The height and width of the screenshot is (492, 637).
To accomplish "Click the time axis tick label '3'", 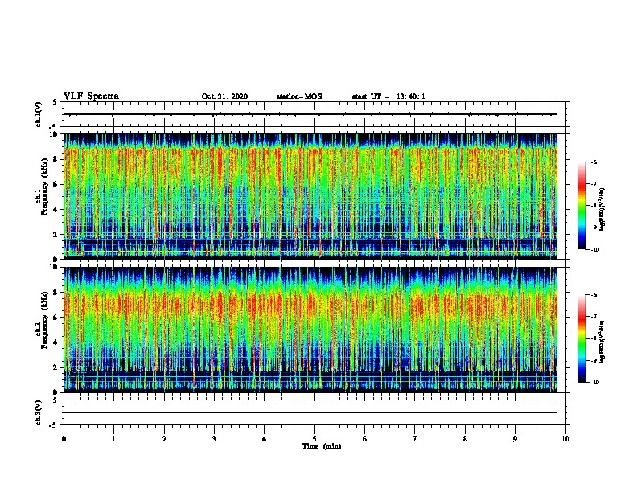I will 214,439.
